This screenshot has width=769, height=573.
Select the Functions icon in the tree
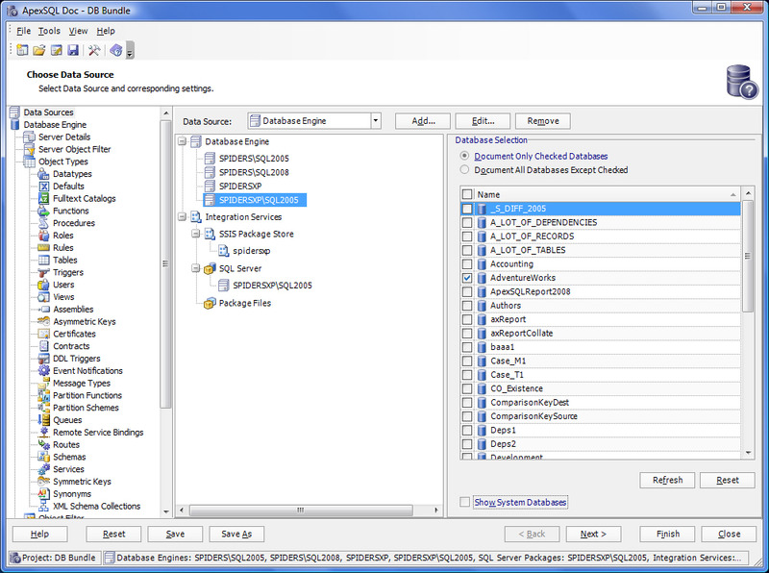tap(43, 211)
